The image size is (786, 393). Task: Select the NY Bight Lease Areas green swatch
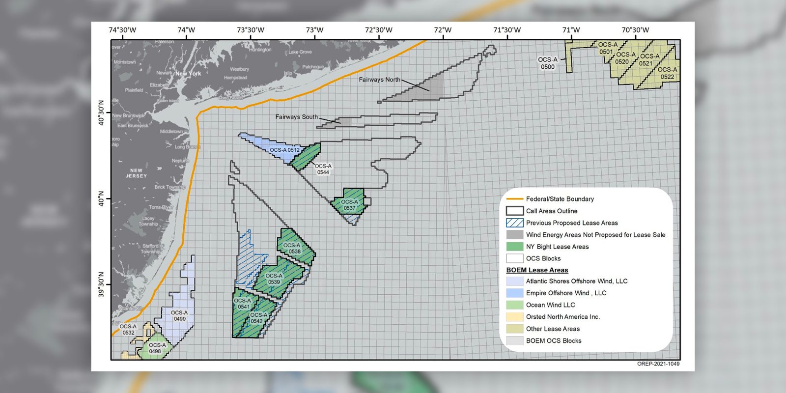point(514,247)
